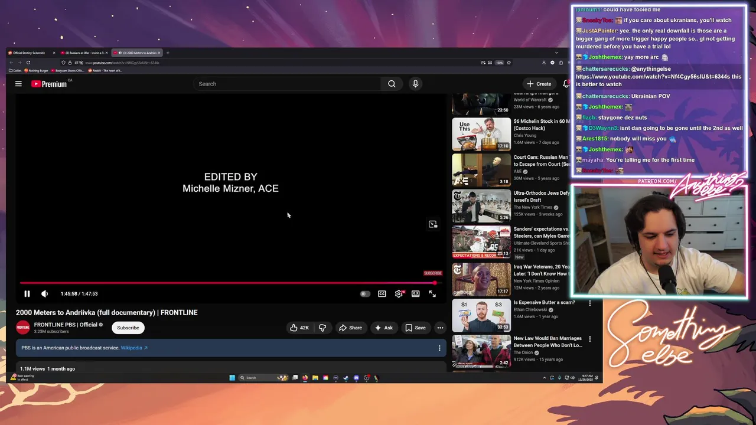Image resolution: width=756 pixels, height=425 pixels.
Task: Start voice search with the microphone
Action: (415, 84)
